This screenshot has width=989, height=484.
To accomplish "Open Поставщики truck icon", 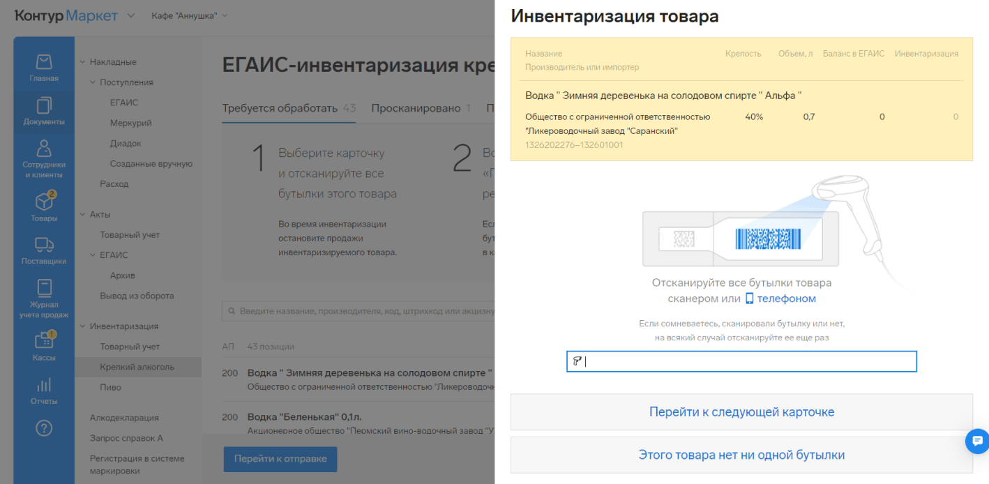I will pos(44,250).
